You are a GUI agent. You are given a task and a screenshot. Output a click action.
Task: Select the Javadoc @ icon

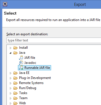tap(21, 63)
